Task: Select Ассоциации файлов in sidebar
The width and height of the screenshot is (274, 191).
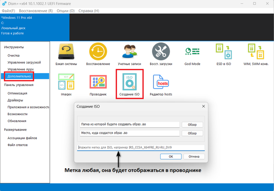Action: coord(22,138)
